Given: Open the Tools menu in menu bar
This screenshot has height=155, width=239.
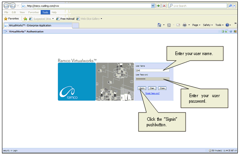Looking at the screenshot, I should pyautogui.click(x=45, y=12).
